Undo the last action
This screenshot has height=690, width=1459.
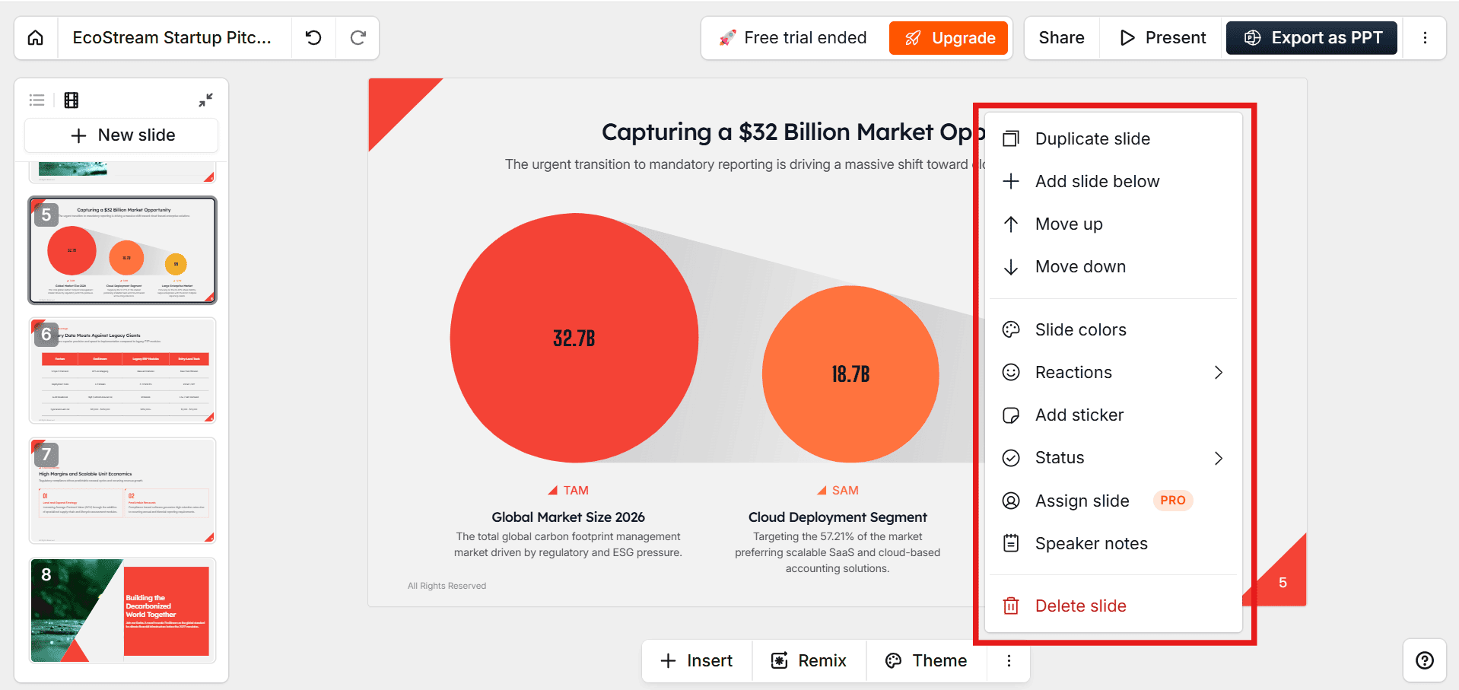coord(313,38)
